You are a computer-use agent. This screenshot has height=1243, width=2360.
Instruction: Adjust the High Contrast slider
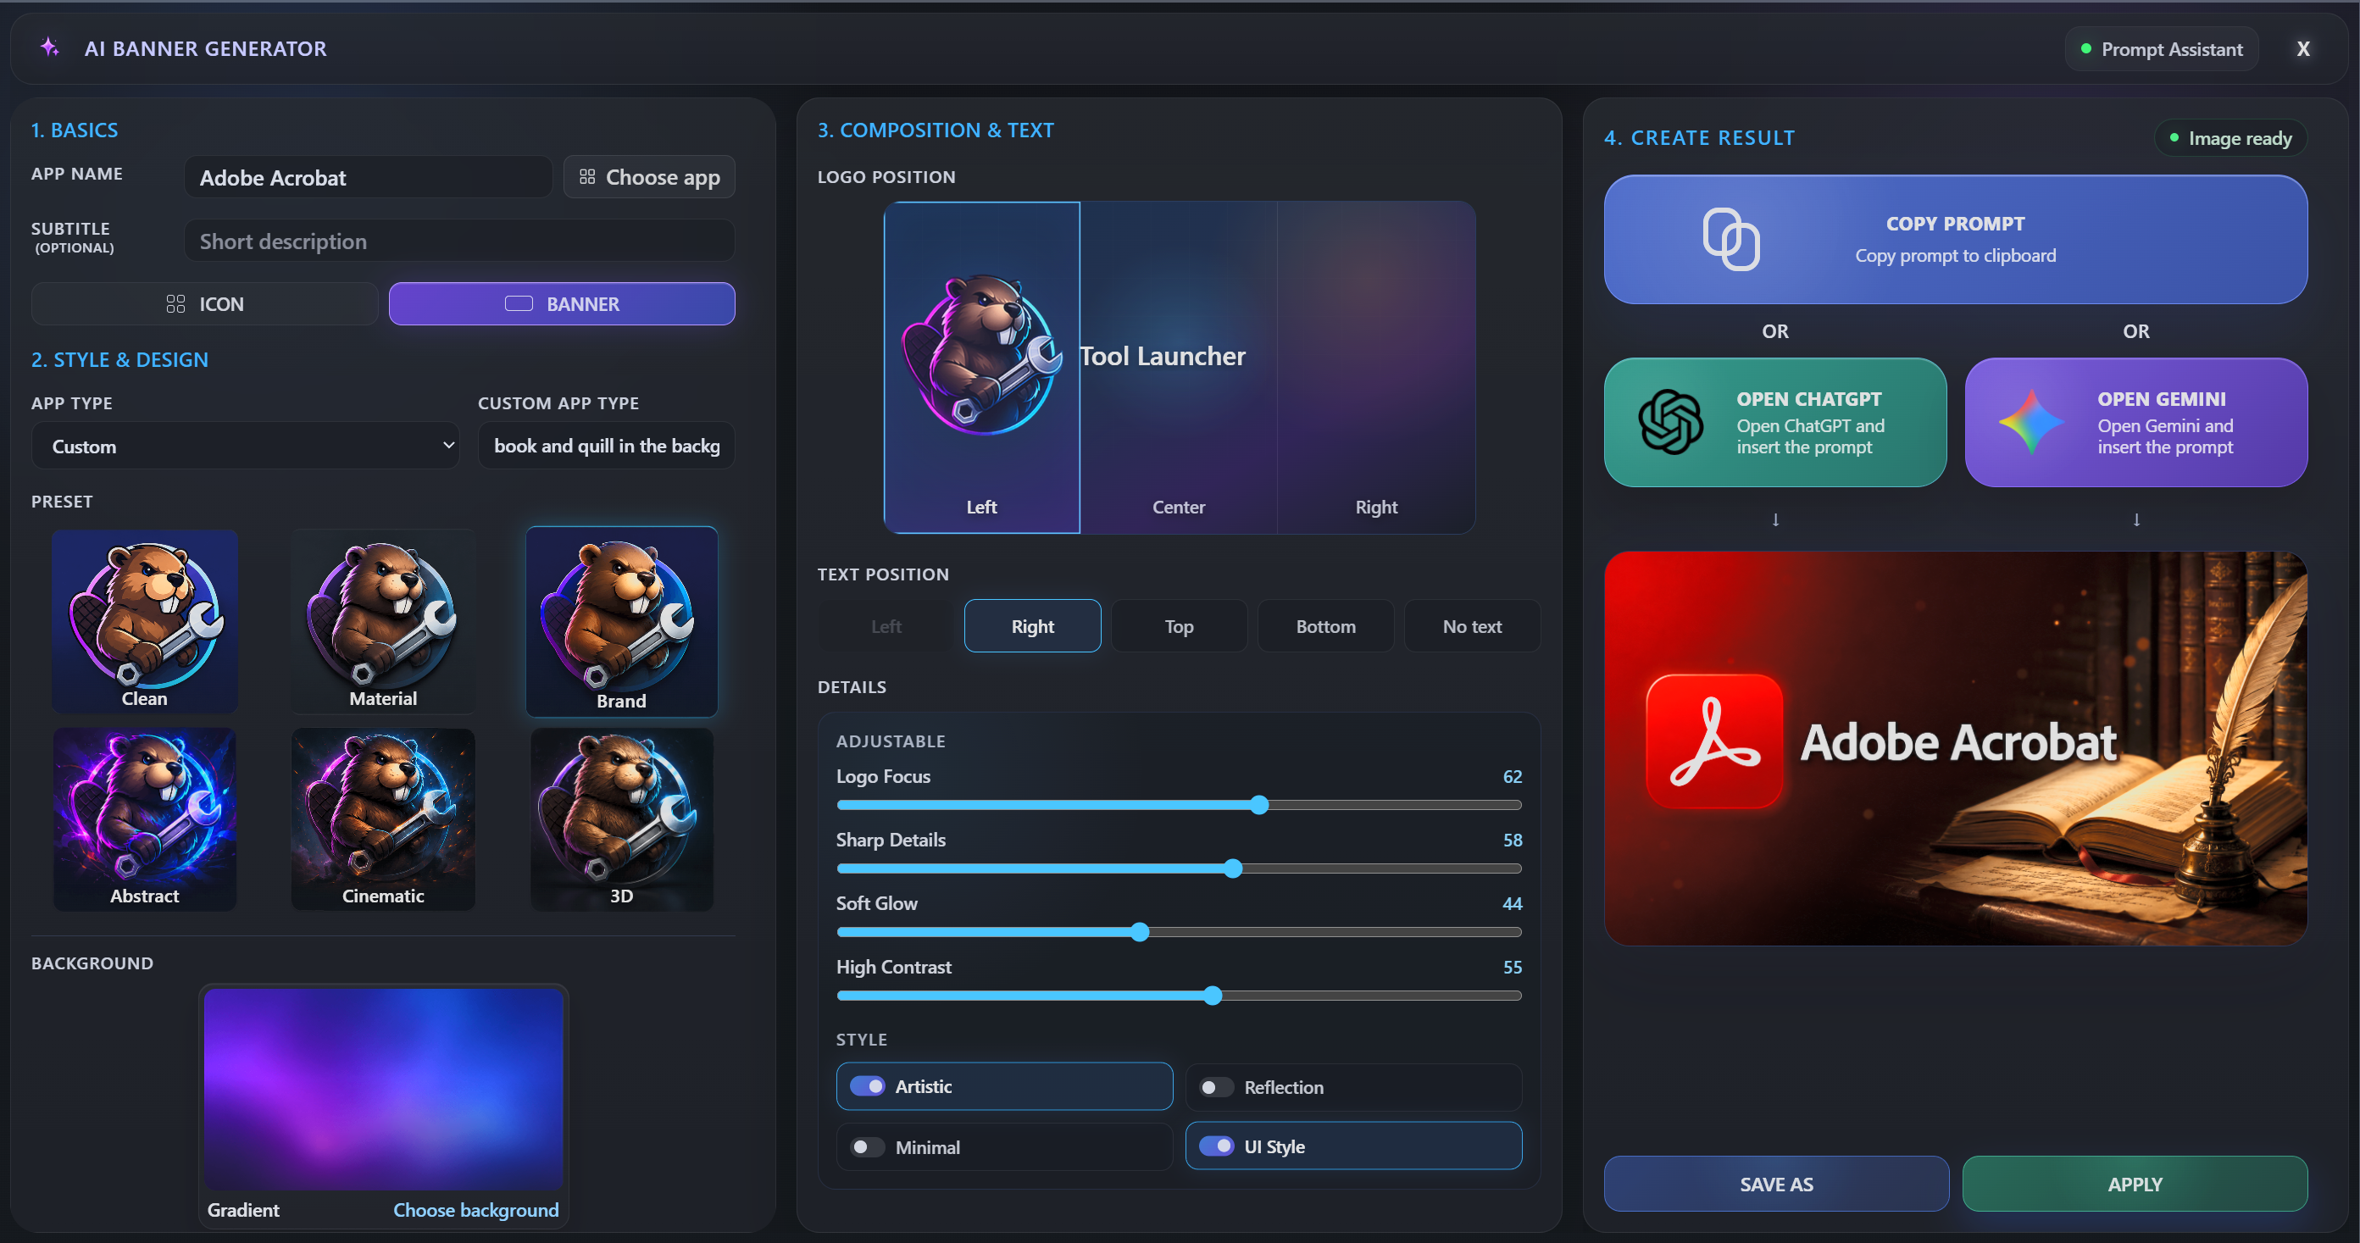(x=1179, y=996)
